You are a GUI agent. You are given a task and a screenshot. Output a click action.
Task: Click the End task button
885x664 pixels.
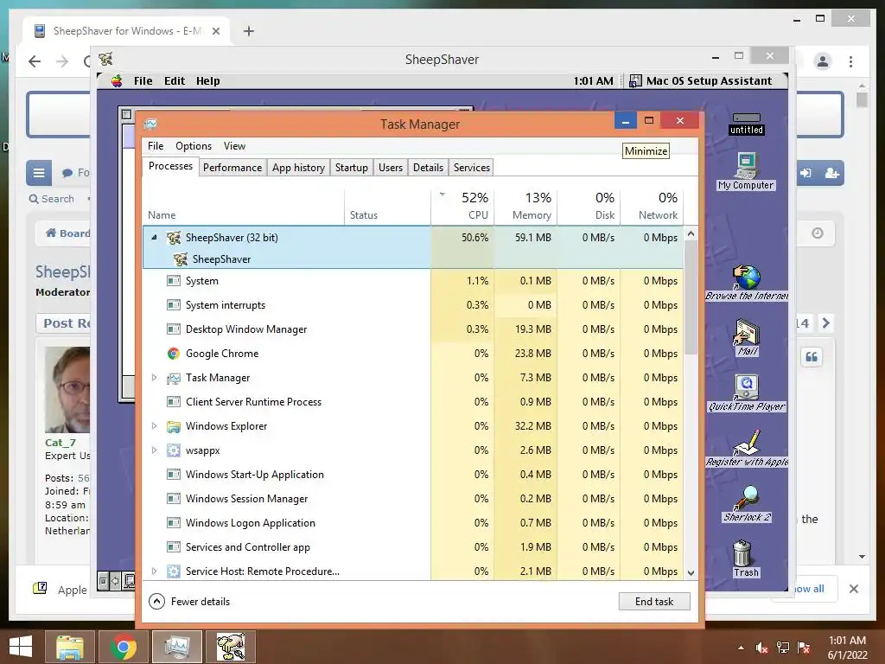click(654, 602)
